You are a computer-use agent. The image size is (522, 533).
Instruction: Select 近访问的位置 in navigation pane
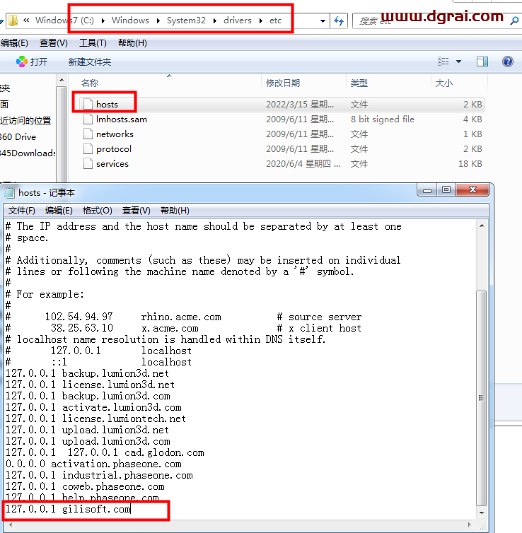pos(25,121)
